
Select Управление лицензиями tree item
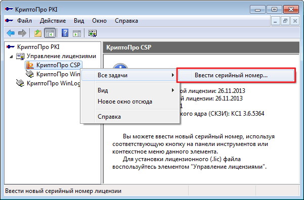(x=61, y=56)
